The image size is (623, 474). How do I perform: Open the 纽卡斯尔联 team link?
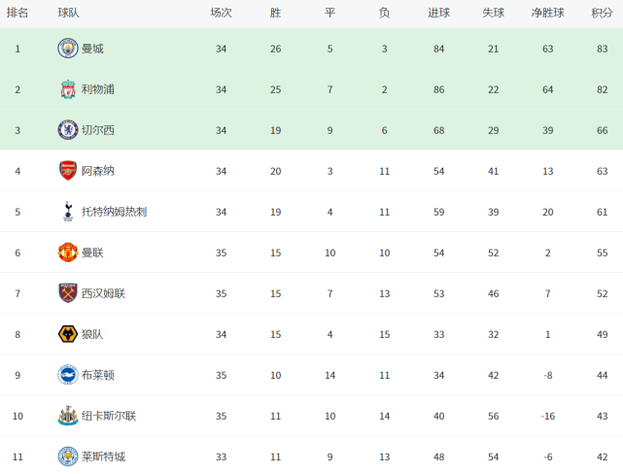tap(109, 416)
